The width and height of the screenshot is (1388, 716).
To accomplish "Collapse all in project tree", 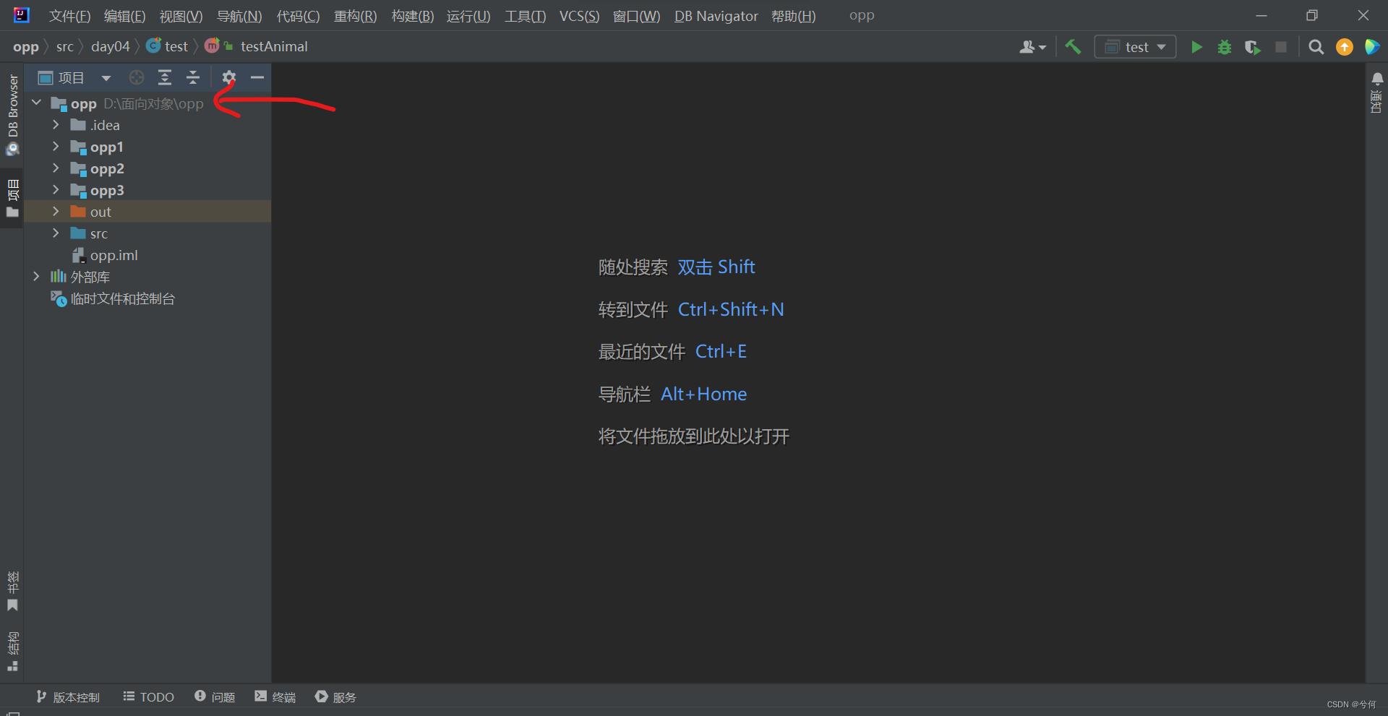I will (193, 77).
